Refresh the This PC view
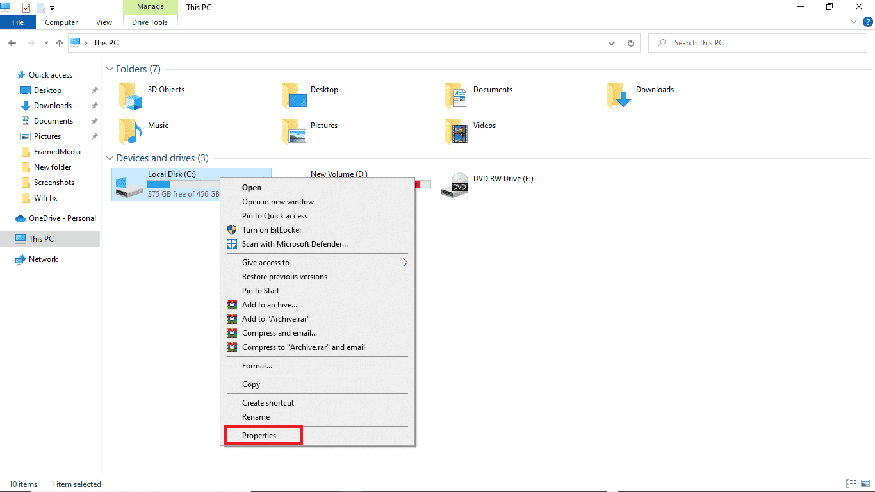Screen dimensions: 875x492 tap(631, 43)
